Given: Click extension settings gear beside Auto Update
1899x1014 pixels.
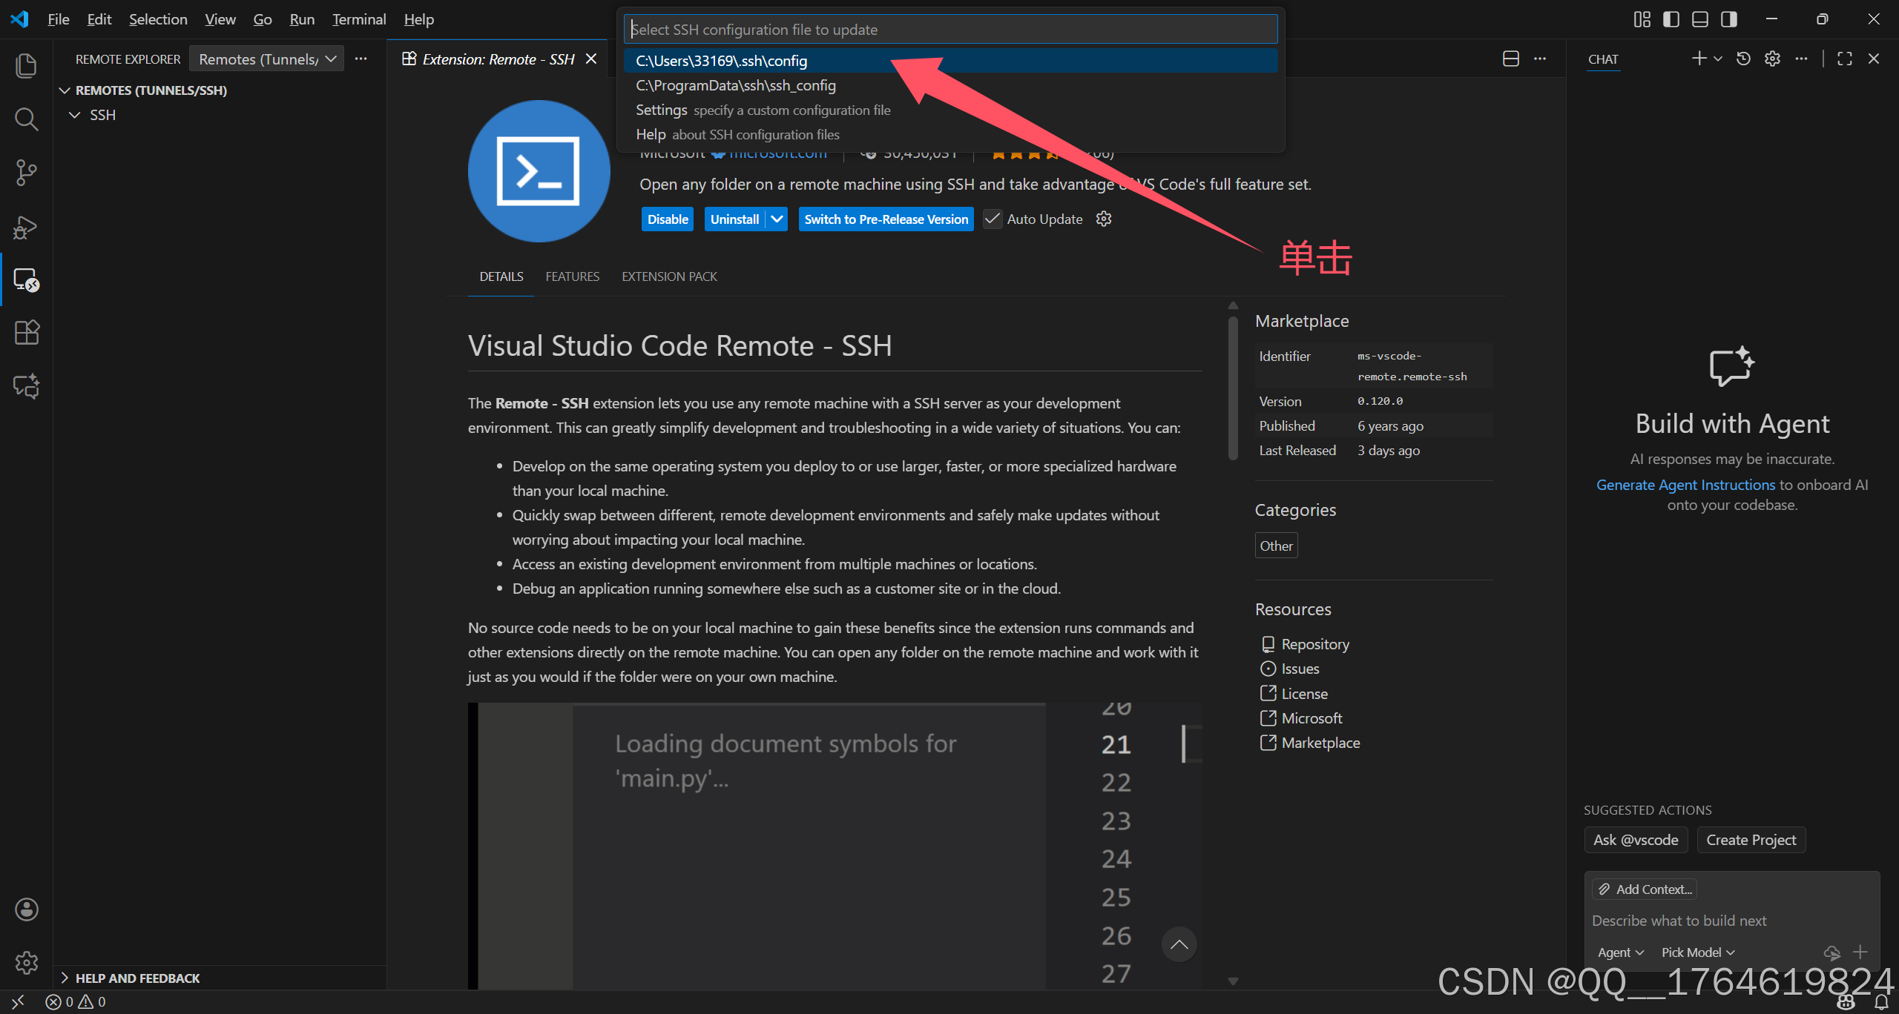Looking at the screenshot, I should (x=1104, y=219).
